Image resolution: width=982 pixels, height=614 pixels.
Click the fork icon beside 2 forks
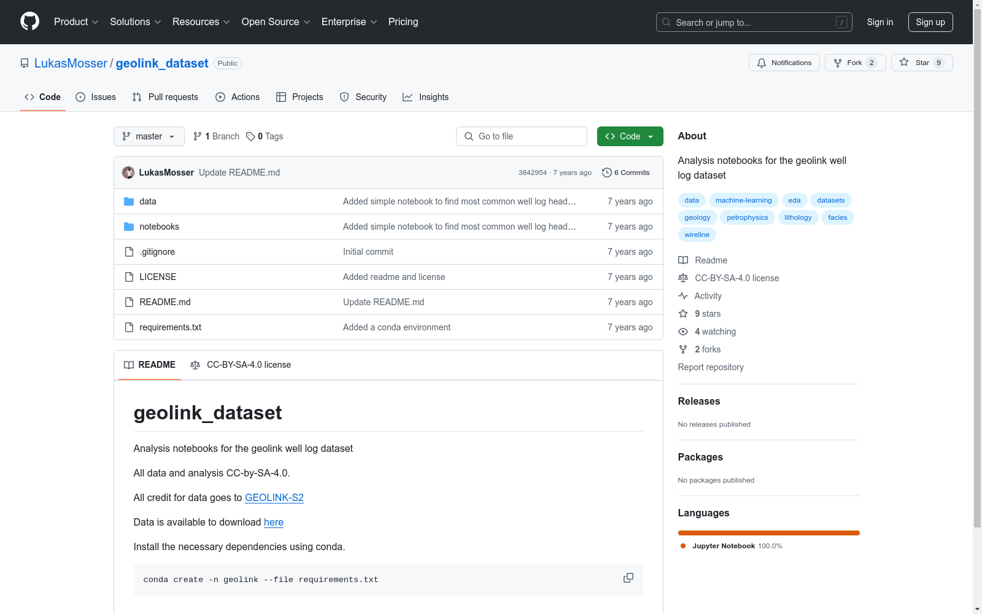click(683, 349)
